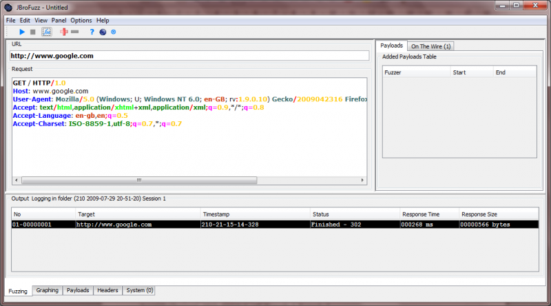Click the JBroFuzz title bar application icon

click(x=8, y=8)
